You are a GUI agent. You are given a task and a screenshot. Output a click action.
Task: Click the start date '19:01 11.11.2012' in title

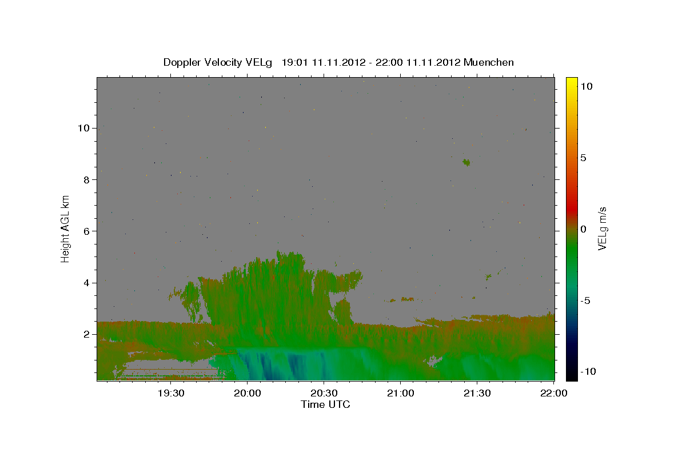tap(322, 62)
